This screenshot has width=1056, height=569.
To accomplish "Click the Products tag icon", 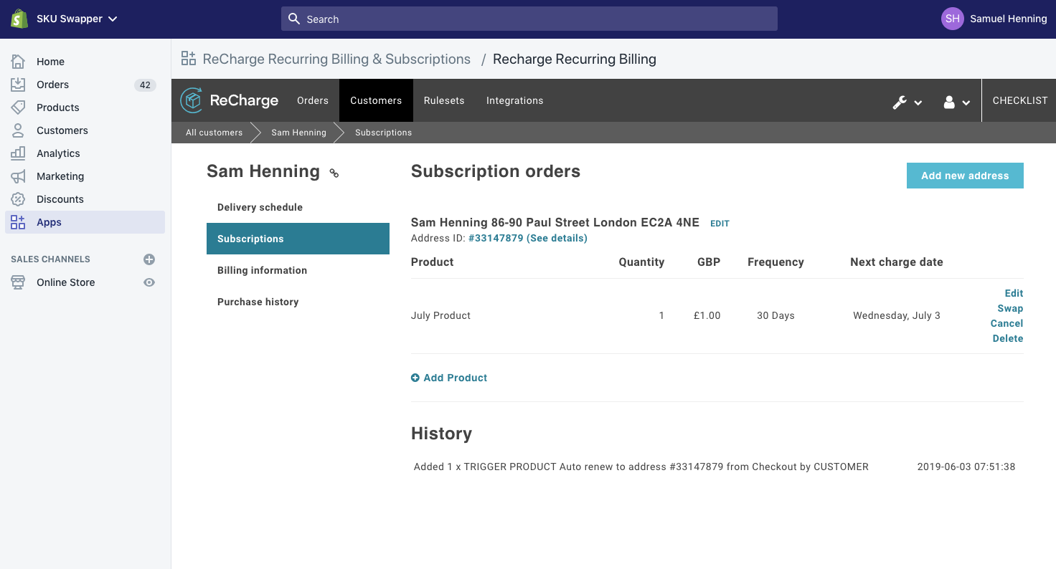I will [18, 107].
